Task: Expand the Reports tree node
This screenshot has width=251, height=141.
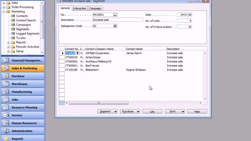Action: tap(9, 43)
